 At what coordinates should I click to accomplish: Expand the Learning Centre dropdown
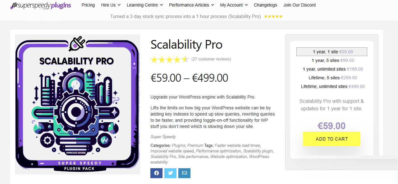144,5
